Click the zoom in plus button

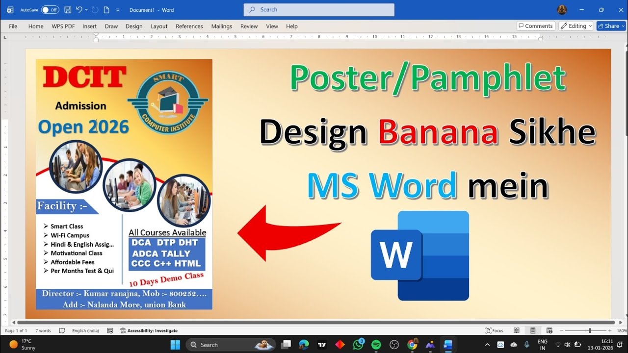click(610, 331)
